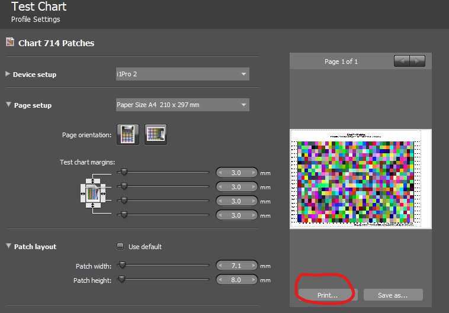
Task: Increase patch height value with right arrow
Action: click(x=252, y=280)
